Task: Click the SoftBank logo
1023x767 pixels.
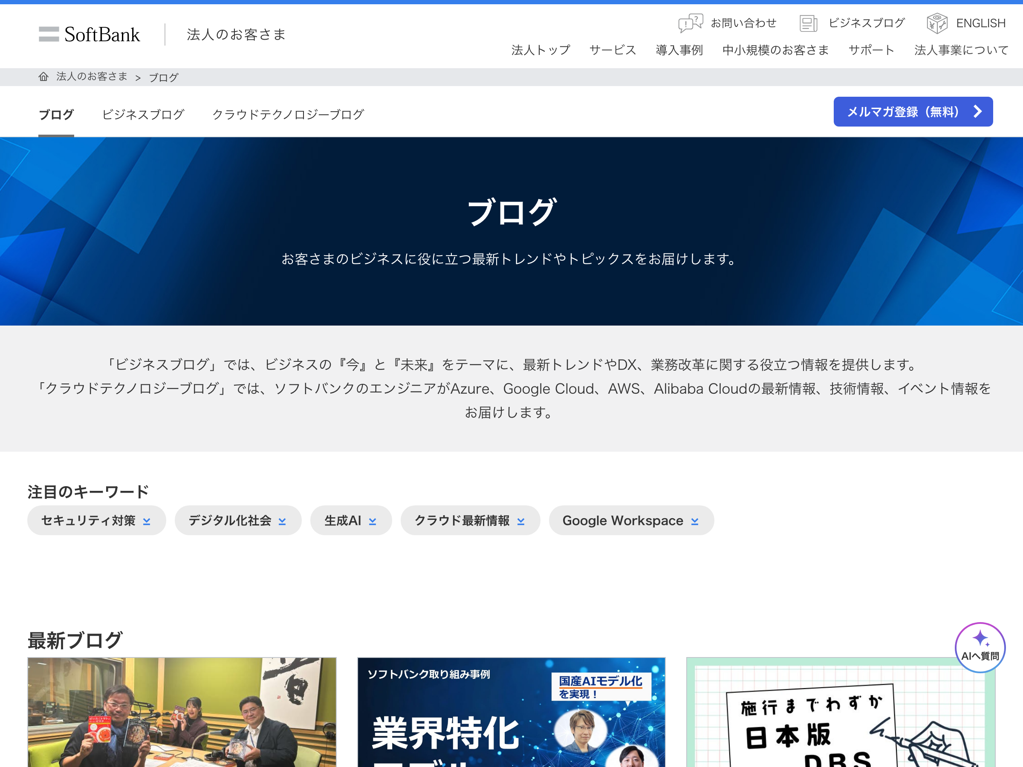Action: coord(89,34)
